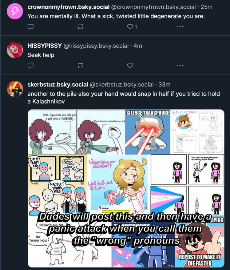Open skerbstuz's fire avatar

(x=15, y=89)
